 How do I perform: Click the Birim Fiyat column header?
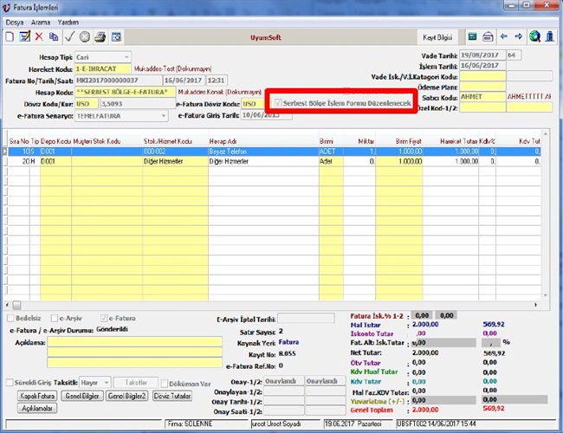pos(408,141)
